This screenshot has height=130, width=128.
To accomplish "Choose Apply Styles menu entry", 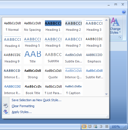I will click(x=22, y=112).
